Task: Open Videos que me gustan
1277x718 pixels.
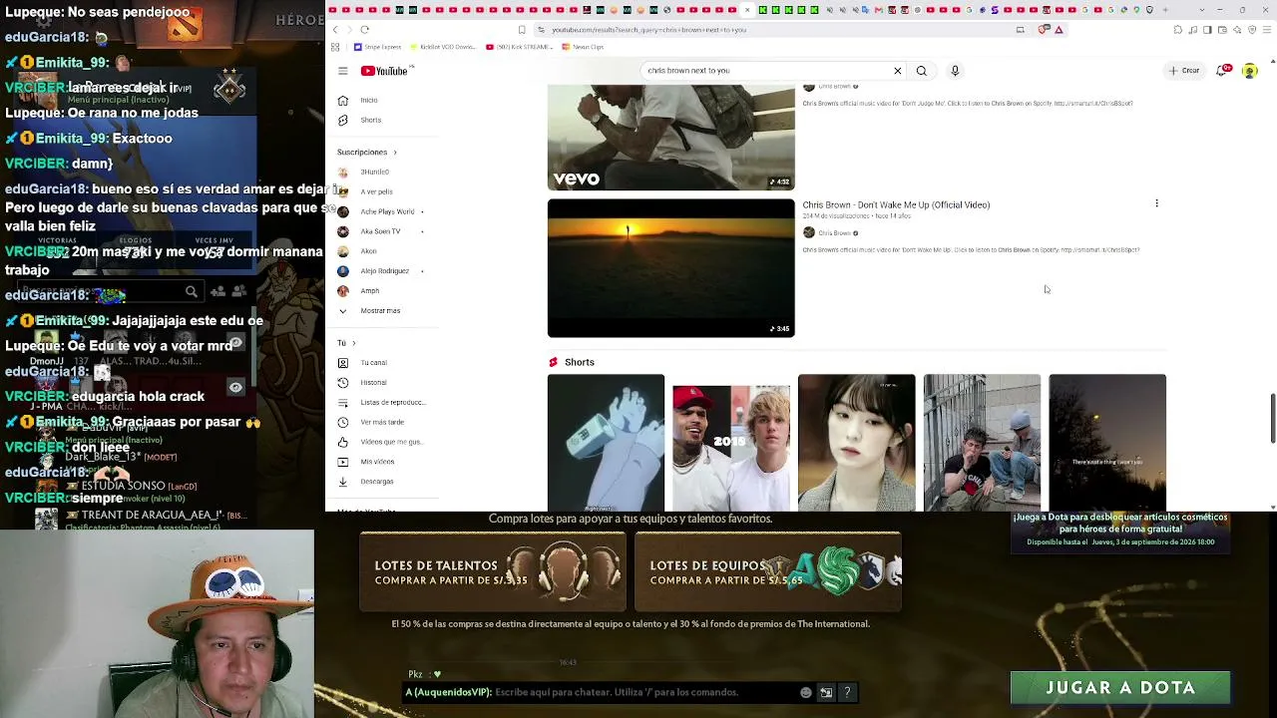Action: [391, 442]
